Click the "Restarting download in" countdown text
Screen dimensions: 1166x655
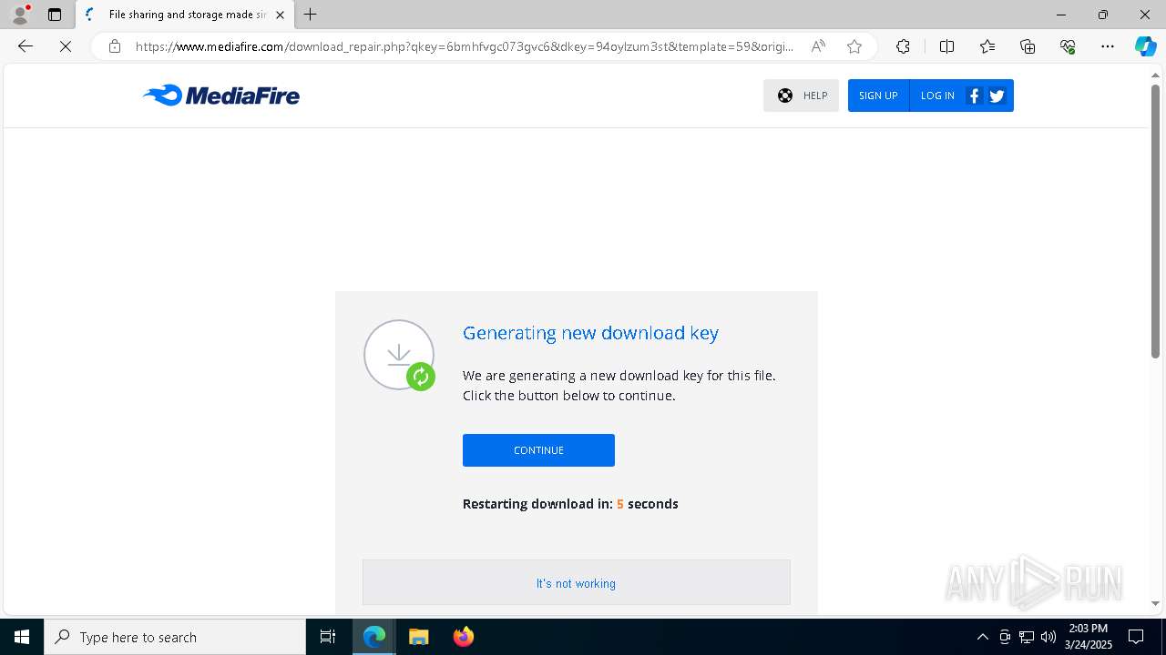click(570, 504)
